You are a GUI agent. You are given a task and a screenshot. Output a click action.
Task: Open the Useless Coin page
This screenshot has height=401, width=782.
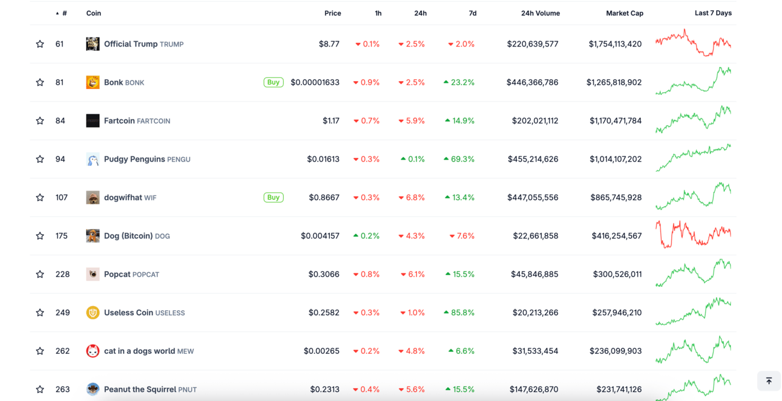click(x=145, y=313)
